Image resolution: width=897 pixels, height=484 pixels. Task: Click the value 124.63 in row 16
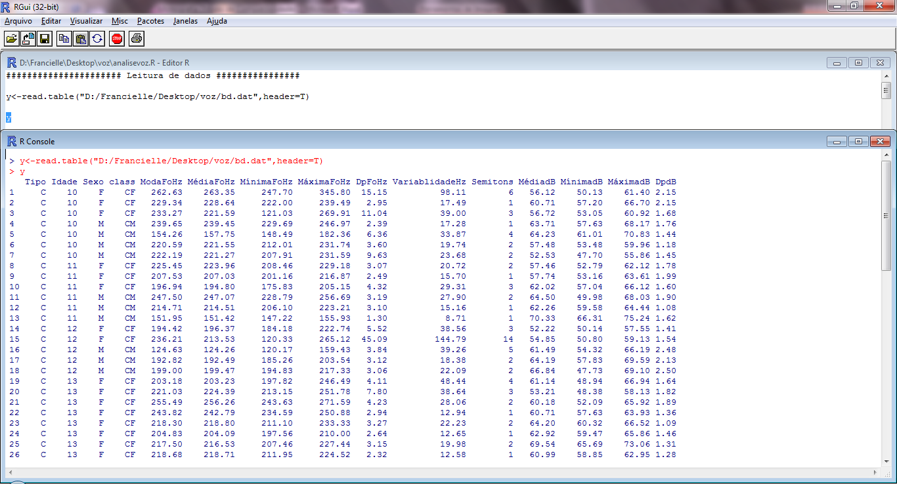coord(167,350)
